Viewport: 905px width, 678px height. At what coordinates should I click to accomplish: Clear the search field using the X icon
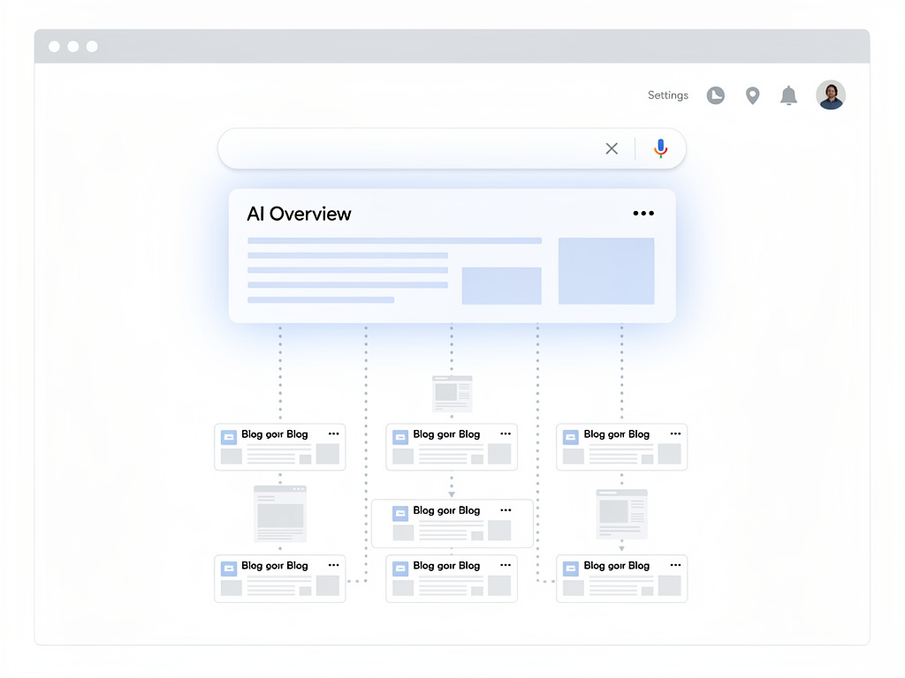612,148
